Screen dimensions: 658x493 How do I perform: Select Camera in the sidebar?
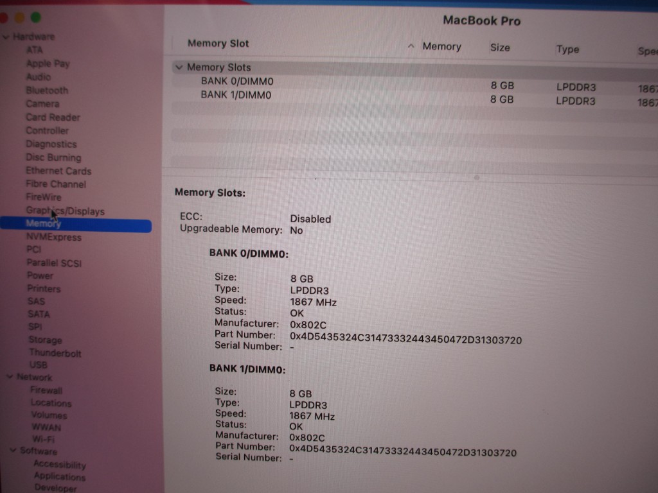[42, 104]
